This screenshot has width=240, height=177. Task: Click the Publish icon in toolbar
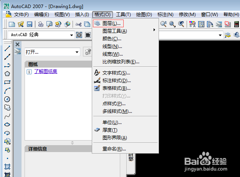pyautogui.click(x=58, y=24)
